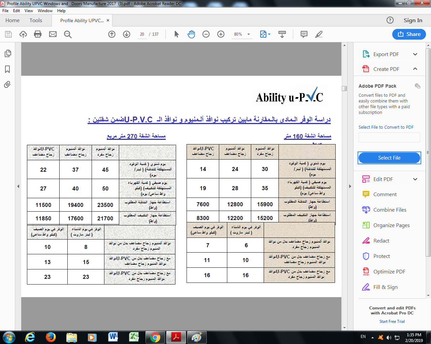Image resolution: width=431 pixels, height=344 pixels.
Task: Click the volume icon in system tray
Action: pos(389,337)
